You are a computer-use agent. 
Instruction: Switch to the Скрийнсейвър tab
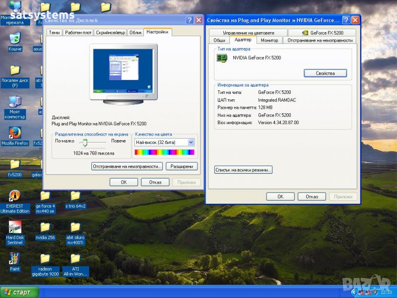click(110, 32)
